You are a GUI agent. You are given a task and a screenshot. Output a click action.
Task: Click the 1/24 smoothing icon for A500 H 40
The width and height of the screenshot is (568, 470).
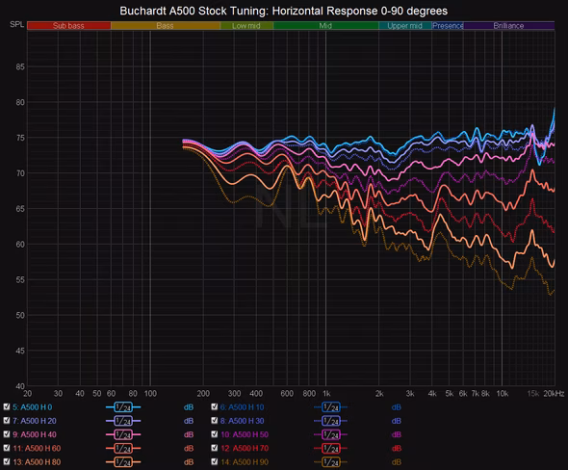[123, 434]
